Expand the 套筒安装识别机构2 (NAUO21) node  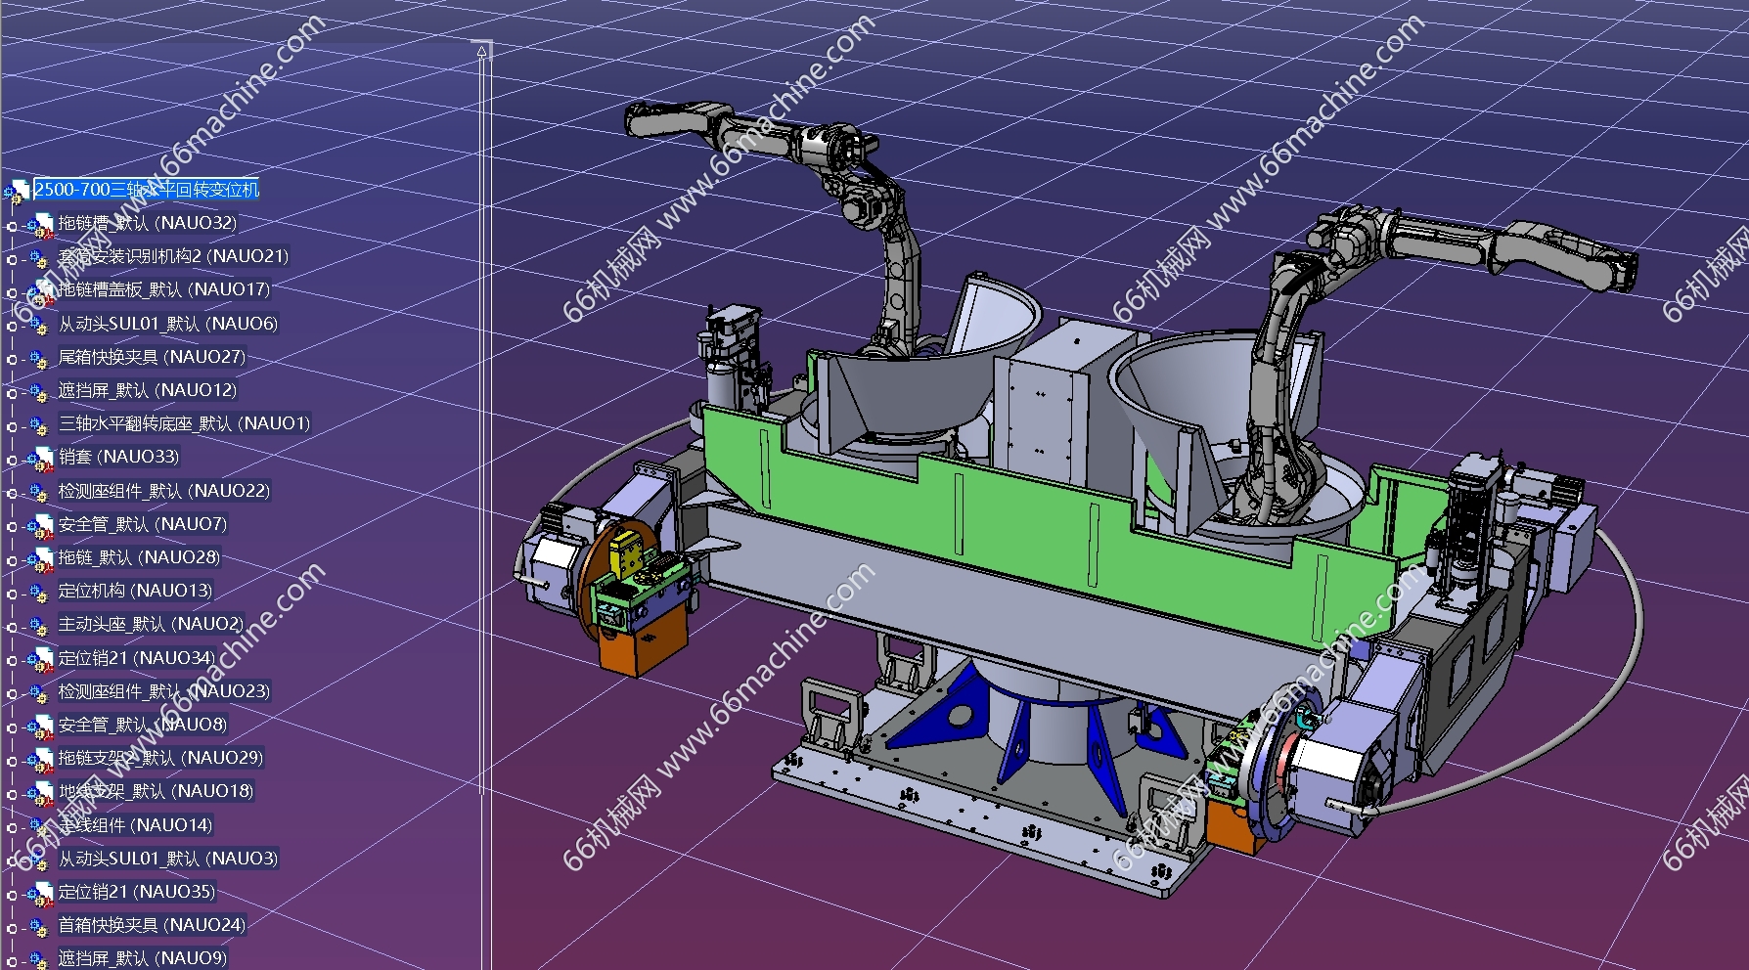(12, 259)
